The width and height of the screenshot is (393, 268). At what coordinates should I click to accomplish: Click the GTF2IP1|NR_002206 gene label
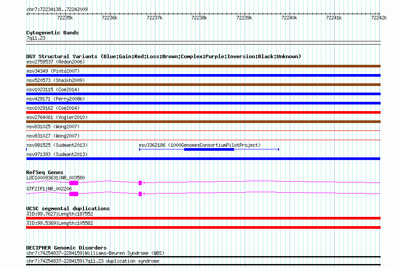point(49,189)
